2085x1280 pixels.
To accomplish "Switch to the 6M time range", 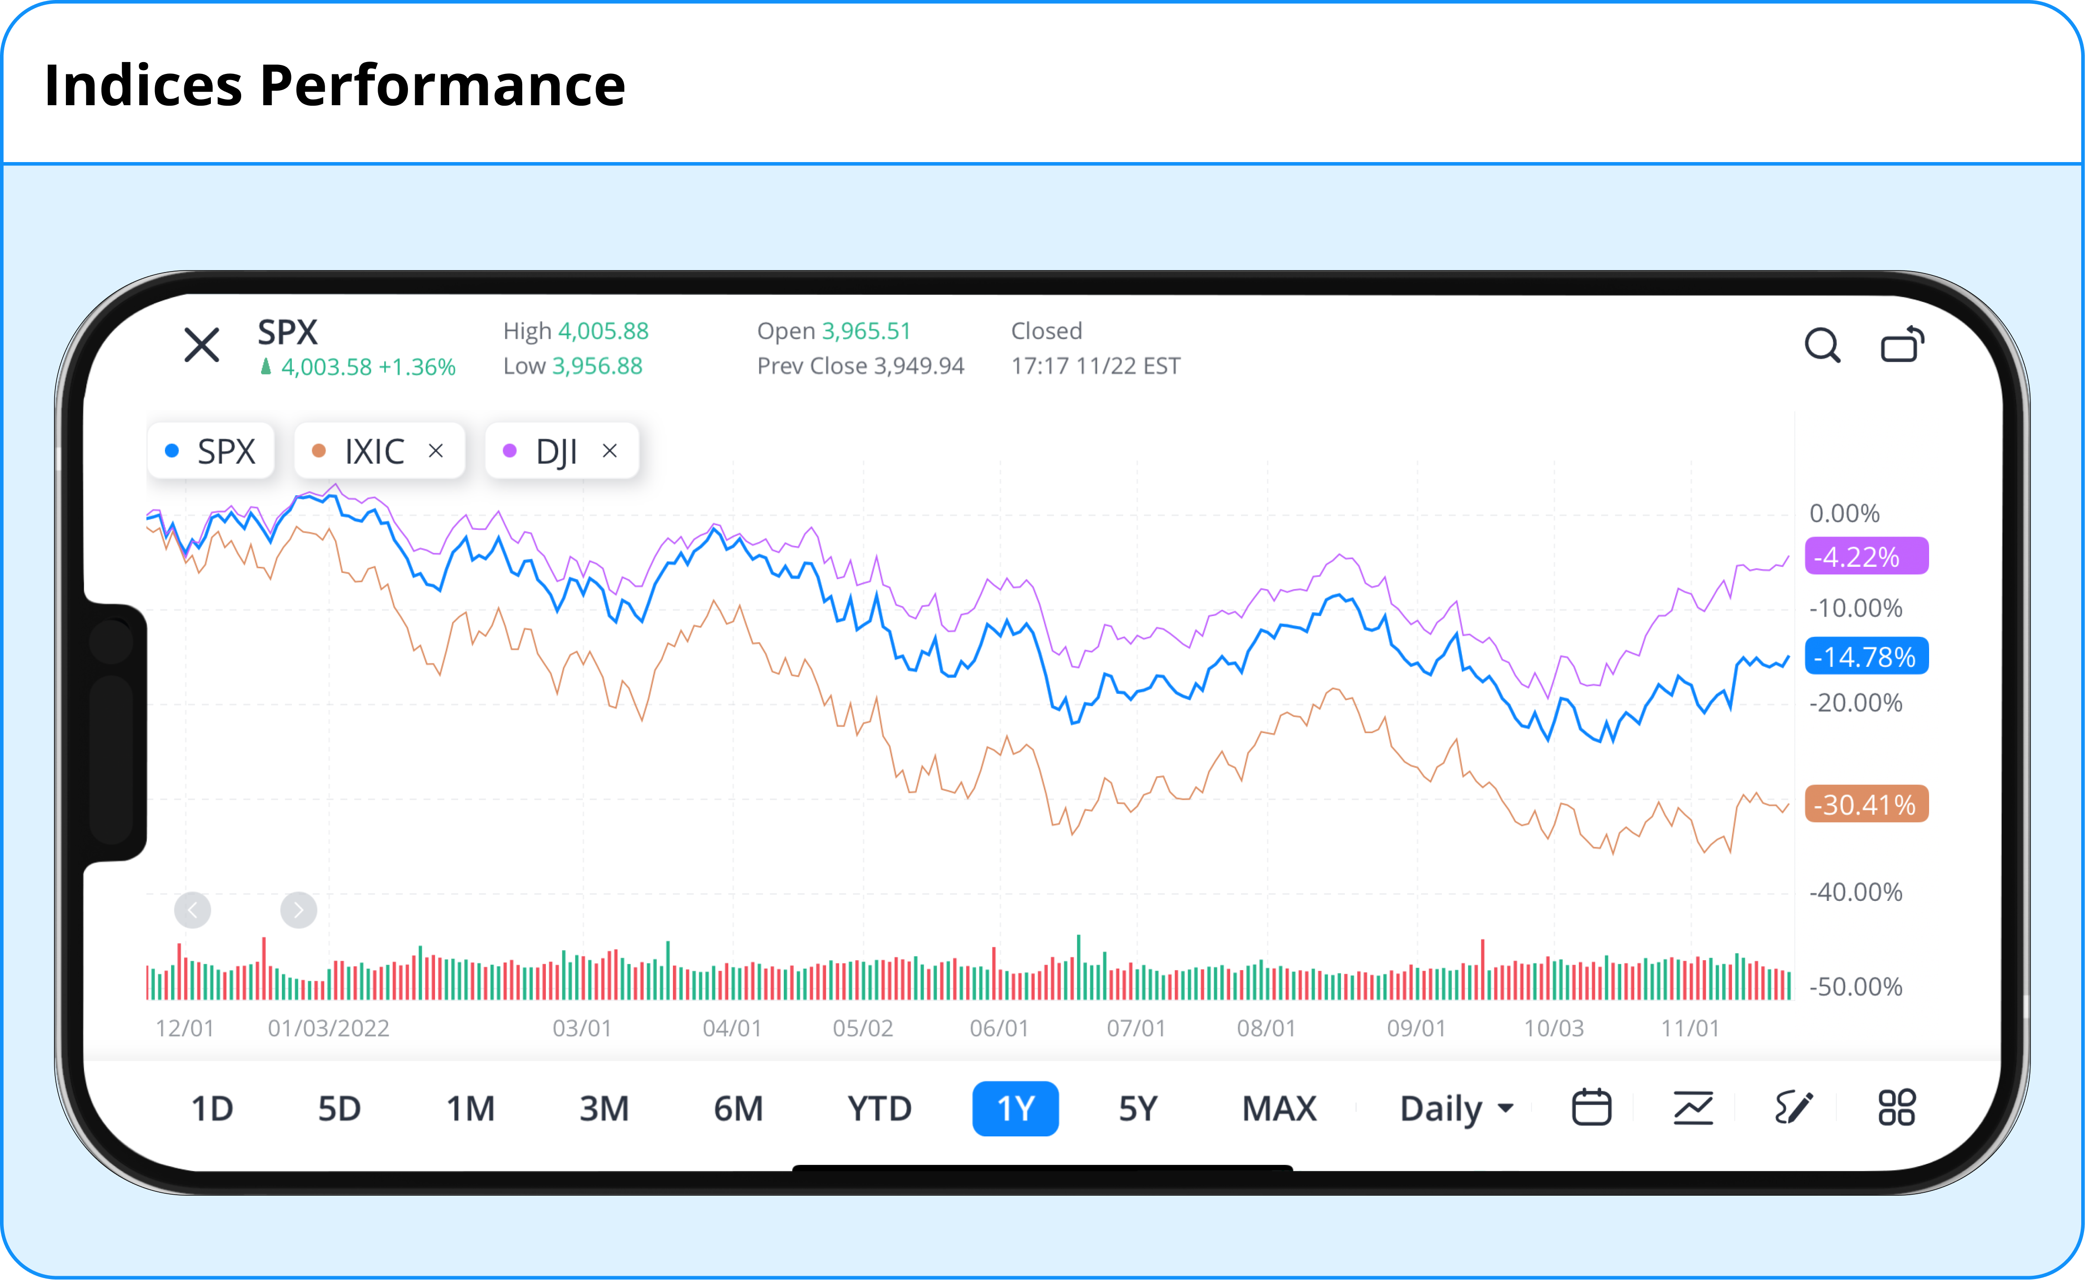I will 738,1108.
